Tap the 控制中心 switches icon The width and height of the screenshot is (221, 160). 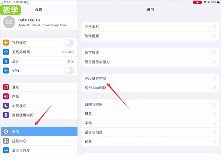pyautogui.click(x=6, y=141)
